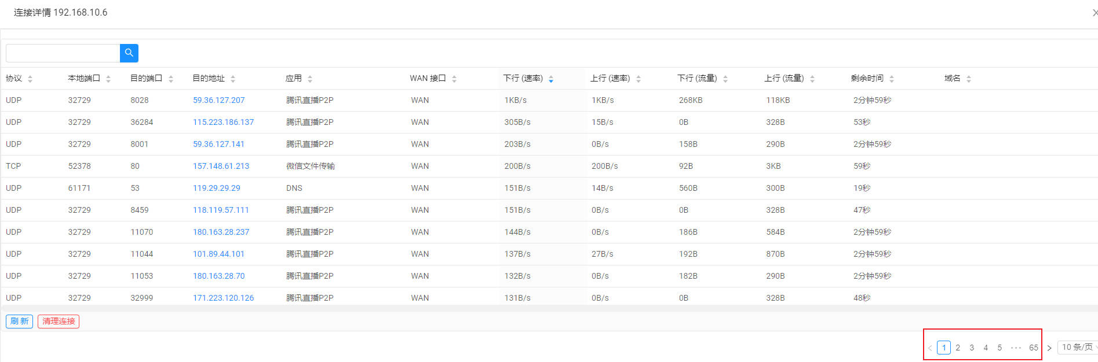The height and width of the screenshot is (362, 1098).
Task: Sort by 协议 column sort icon
Action: (x=30, y=79)
